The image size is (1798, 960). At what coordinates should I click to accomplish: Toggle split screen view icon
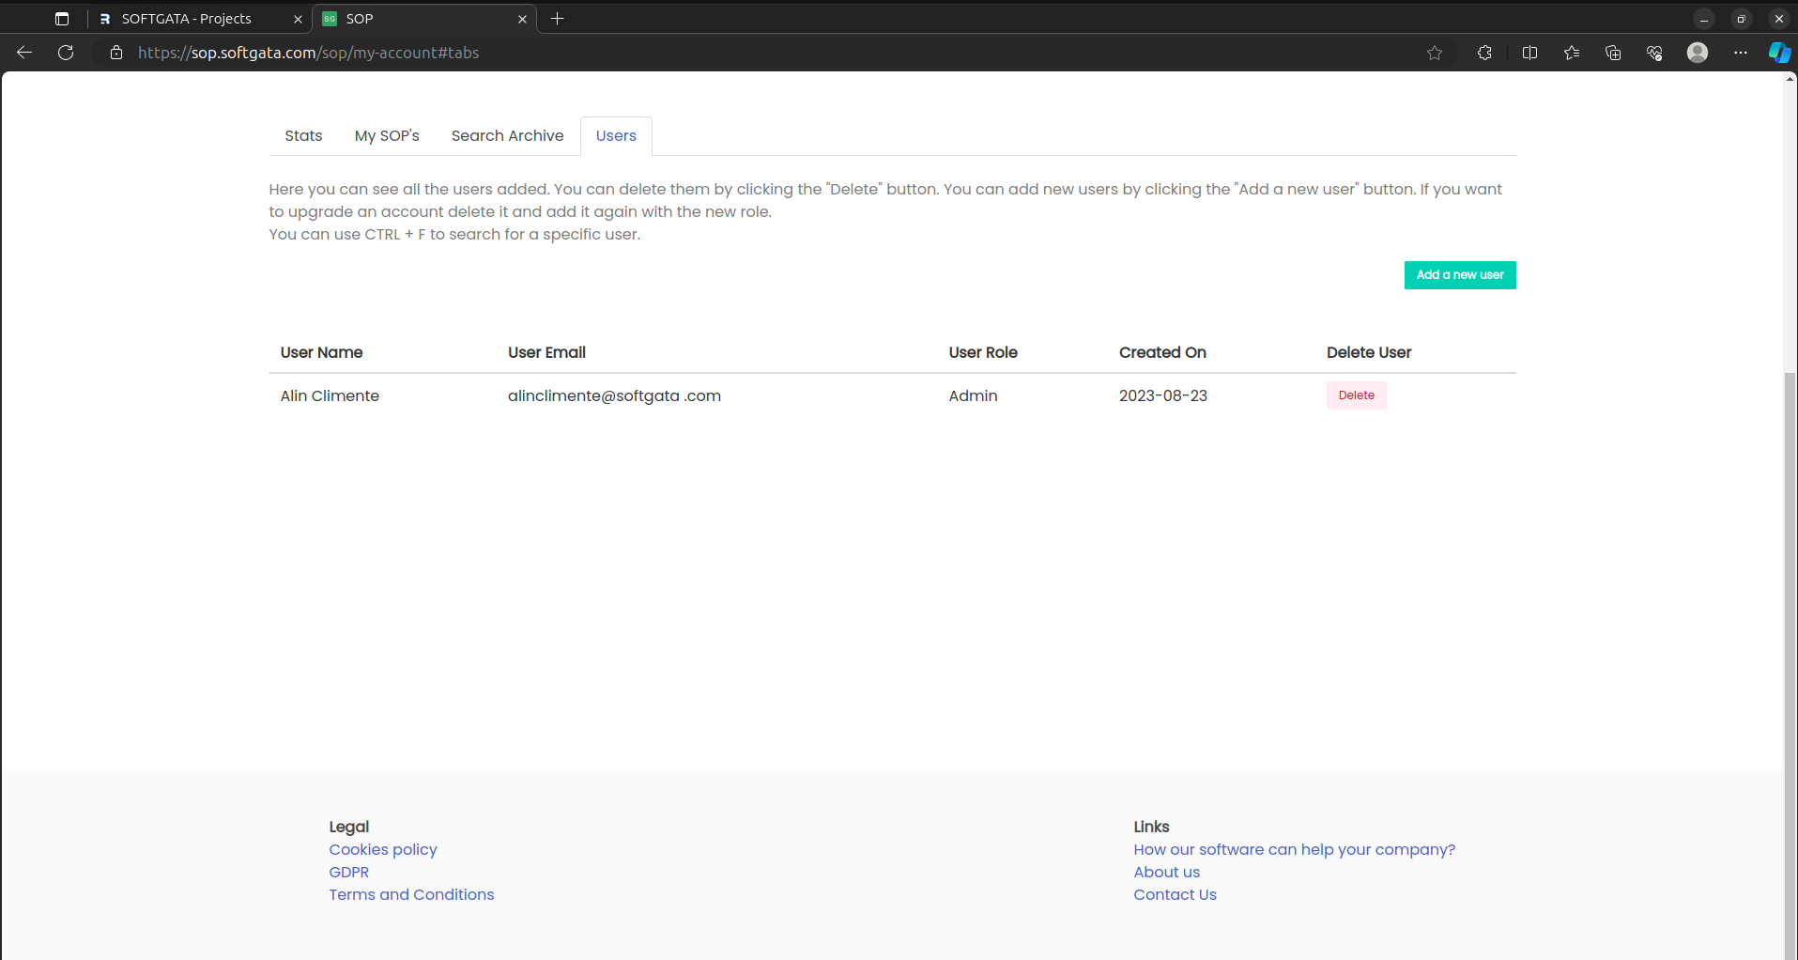tap(1529, 53)
